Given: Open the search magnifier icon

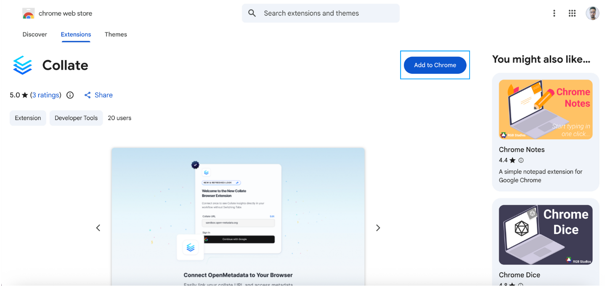Looking at the screenshot, I should tap(252, 13).
